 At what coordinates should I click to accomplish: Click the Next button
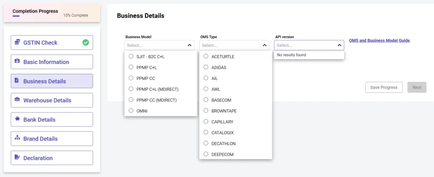pyautogui.click(x=417, y=87)
